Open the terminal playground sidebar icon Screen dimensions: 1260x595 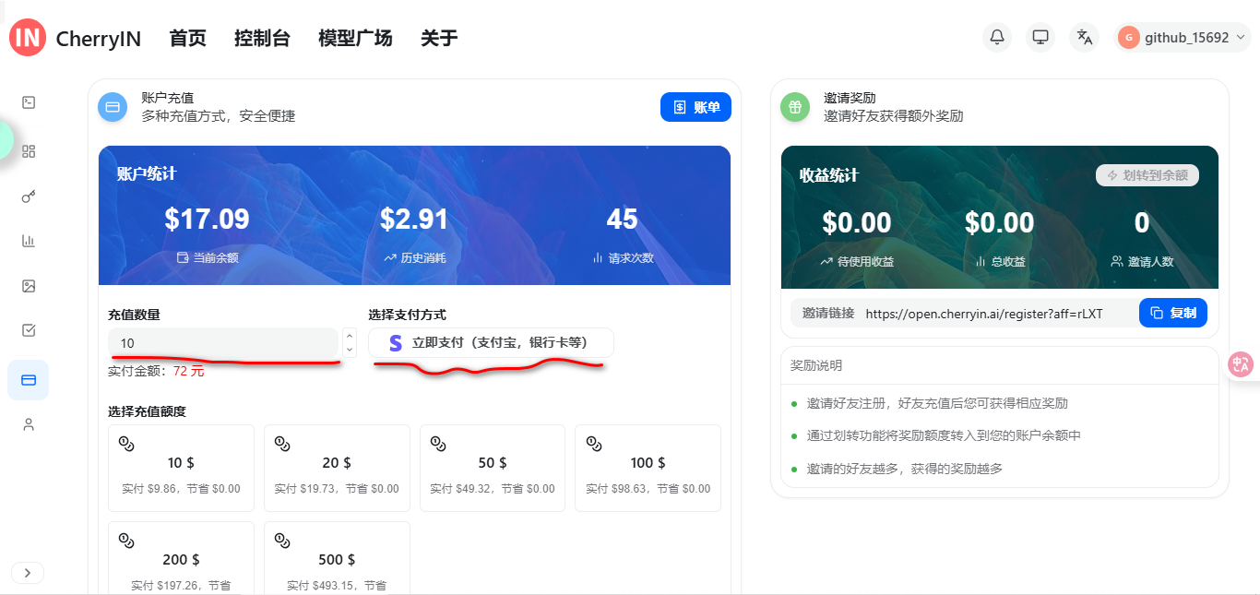tap(29, 102)
